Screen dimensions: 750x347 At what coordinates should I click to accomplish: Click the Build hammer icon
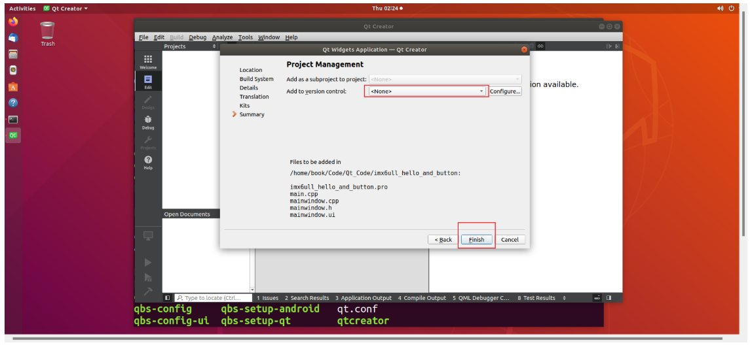(x=148, y=291)
